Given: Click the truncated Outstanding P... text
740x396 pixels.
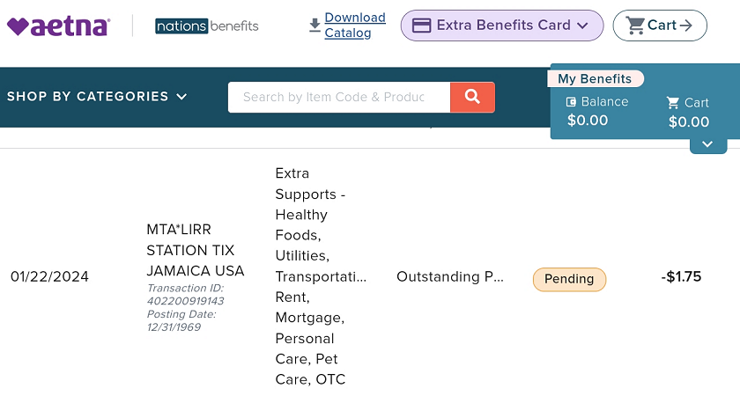Looking at the screenshot, I should tap(450, 276).
